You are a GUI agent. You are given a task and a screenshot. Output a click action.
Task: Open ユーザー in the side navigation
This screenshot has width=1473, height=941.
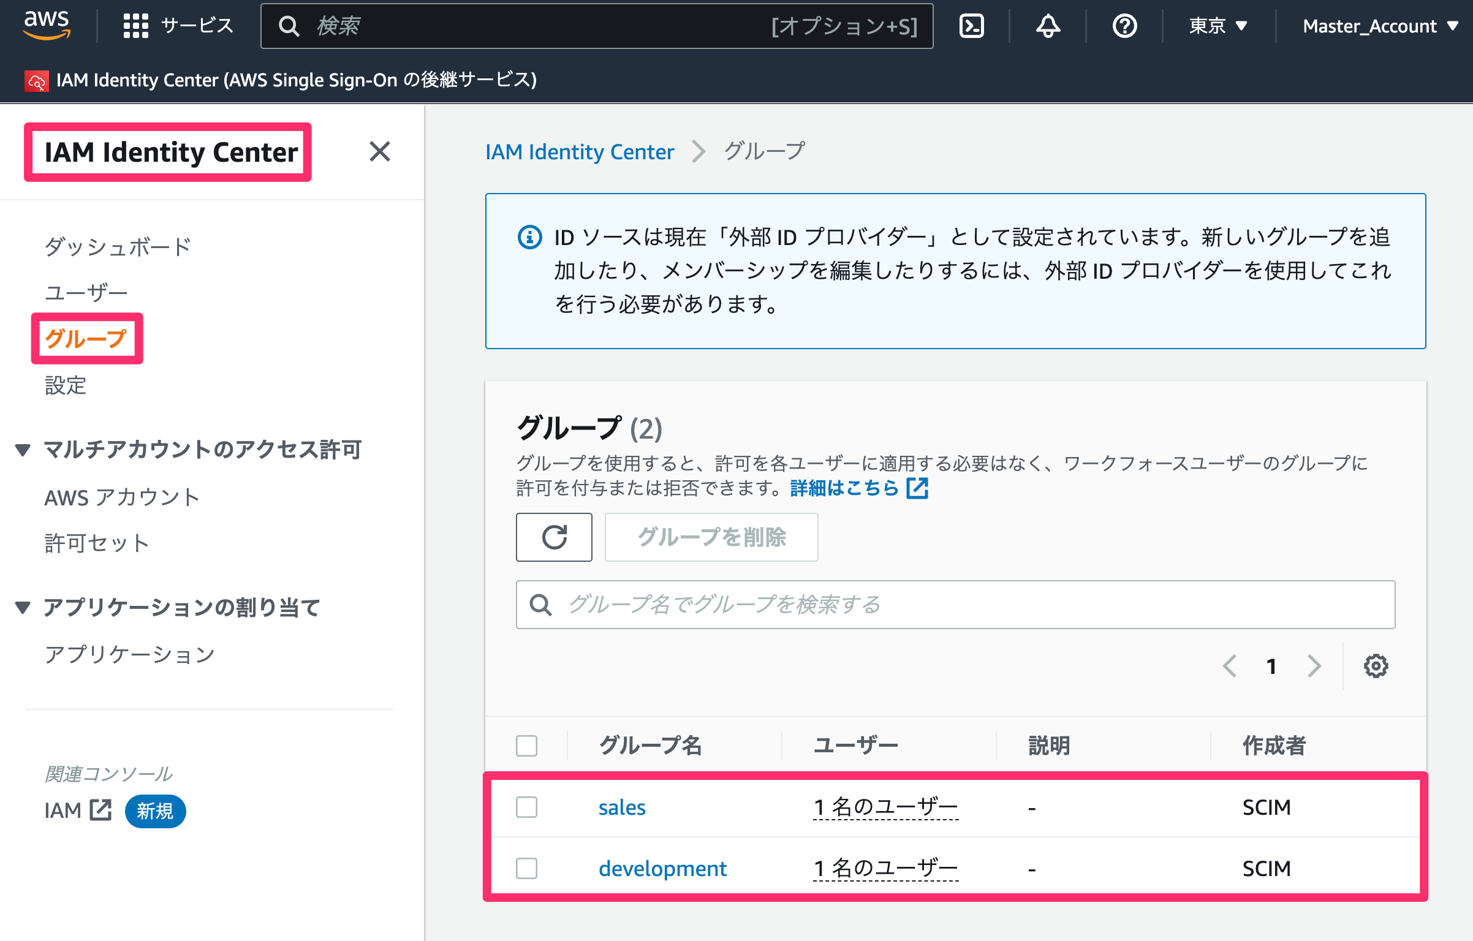(86, 293)
